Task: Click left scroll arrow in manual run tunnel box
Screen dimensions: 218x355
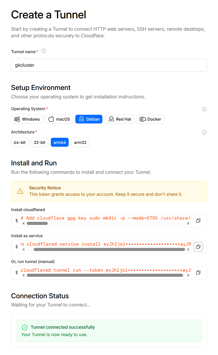Action: point(23,276)
